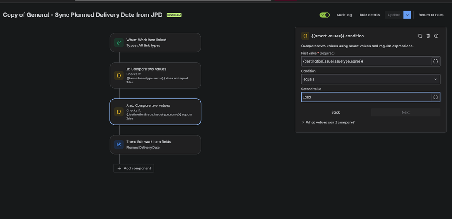Delete the condition via the trash icon
Screen dimensions: 452x219
tap(428, 36)
